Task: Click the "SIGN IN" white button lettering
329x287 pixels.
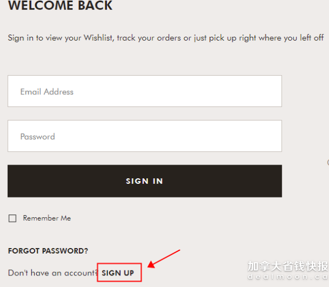Action: tap(144, 181)
